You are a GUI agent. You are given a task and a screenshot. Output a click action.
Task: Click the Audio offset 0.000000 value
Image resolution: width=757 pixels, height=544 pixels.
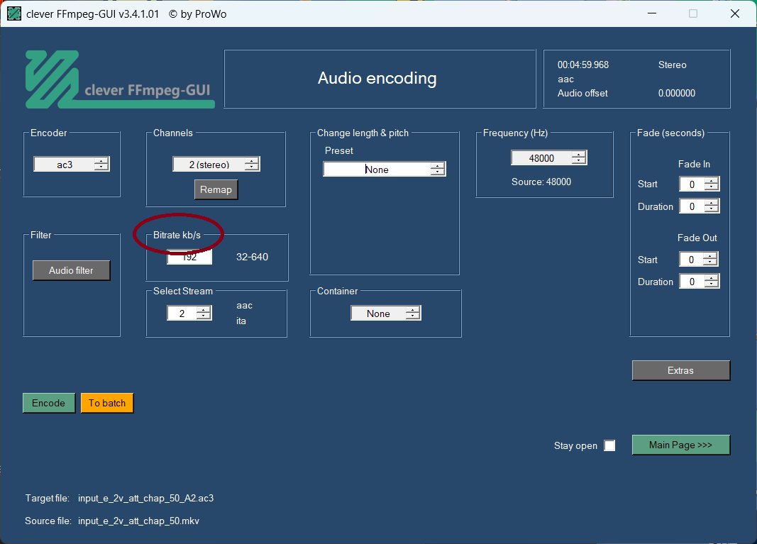click(x=676, y=93)
